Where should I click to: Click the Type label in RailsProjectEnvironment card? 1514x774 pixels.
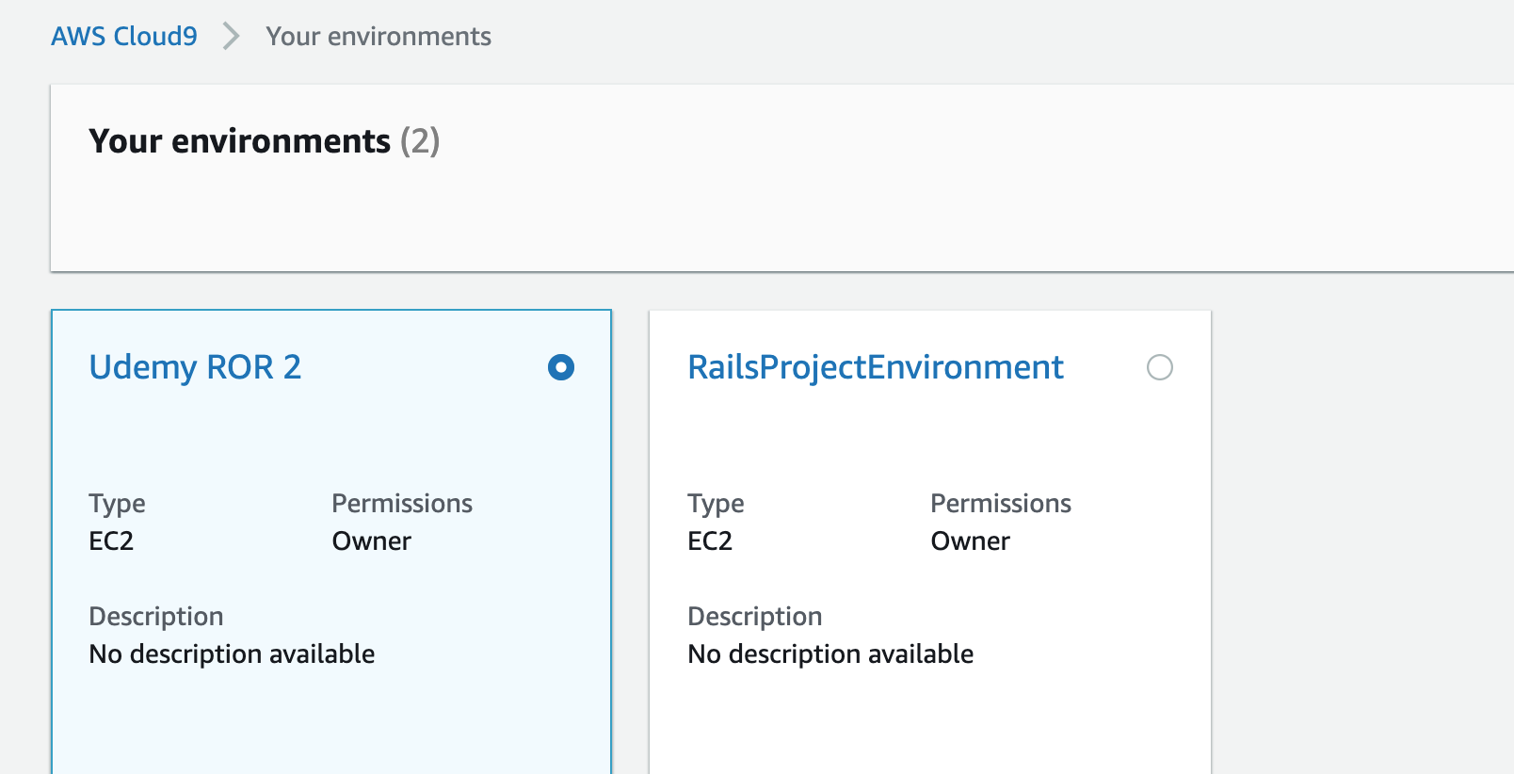716,504
